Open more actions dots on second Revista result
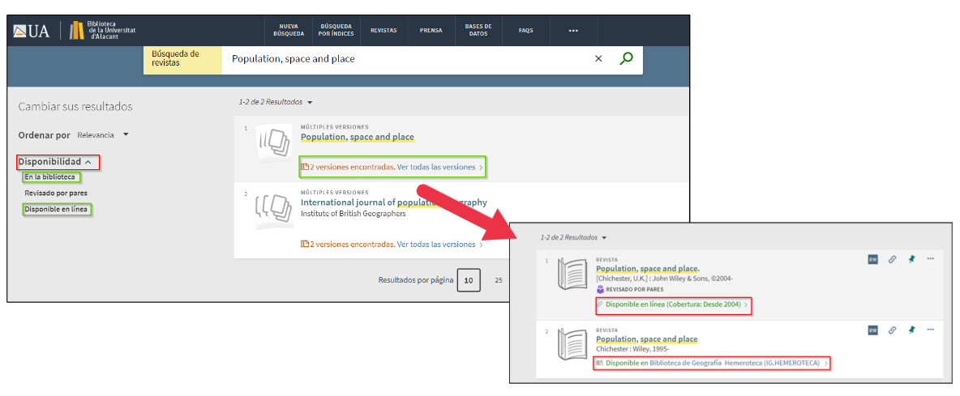This screenshot has height=396, width=960. click(x=930, y=330)
